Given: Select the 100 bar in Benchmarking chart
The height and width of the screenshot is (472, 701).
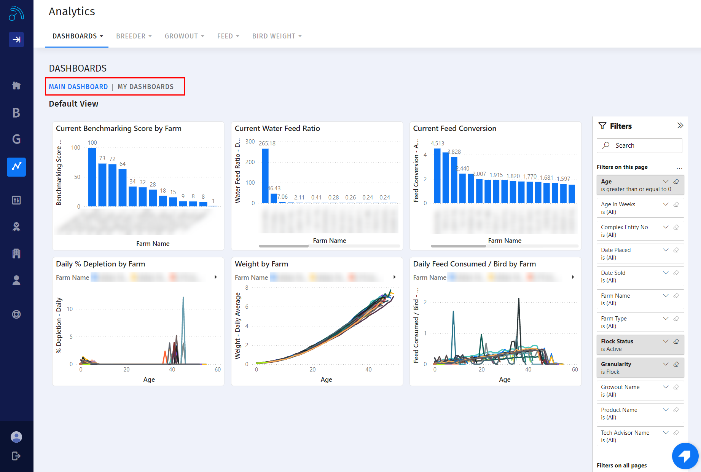Looking at the screenshot, I should point(92,177).
